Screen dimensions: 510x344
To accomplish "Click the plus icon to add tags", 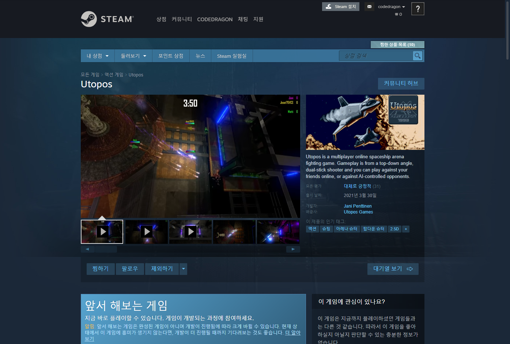I will click(406, 229).
